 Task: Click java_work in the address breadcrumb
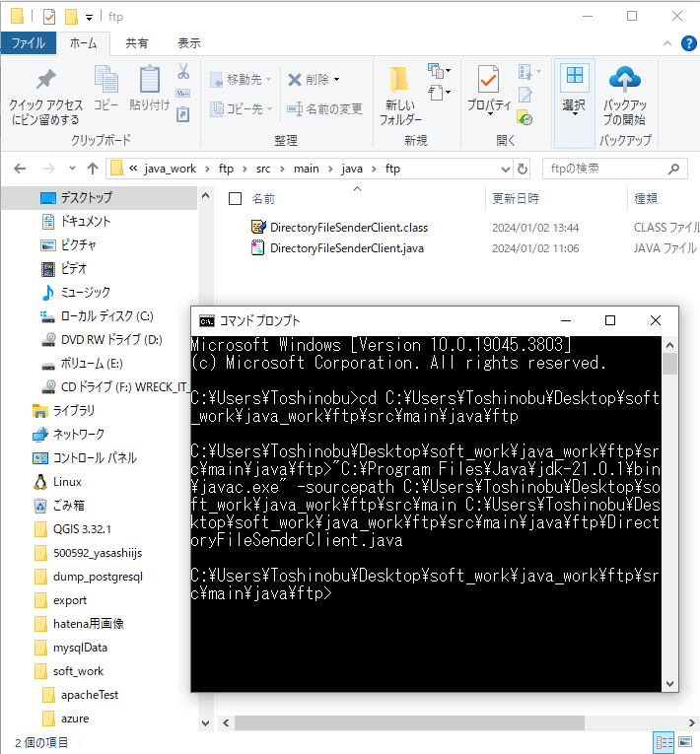170,169
